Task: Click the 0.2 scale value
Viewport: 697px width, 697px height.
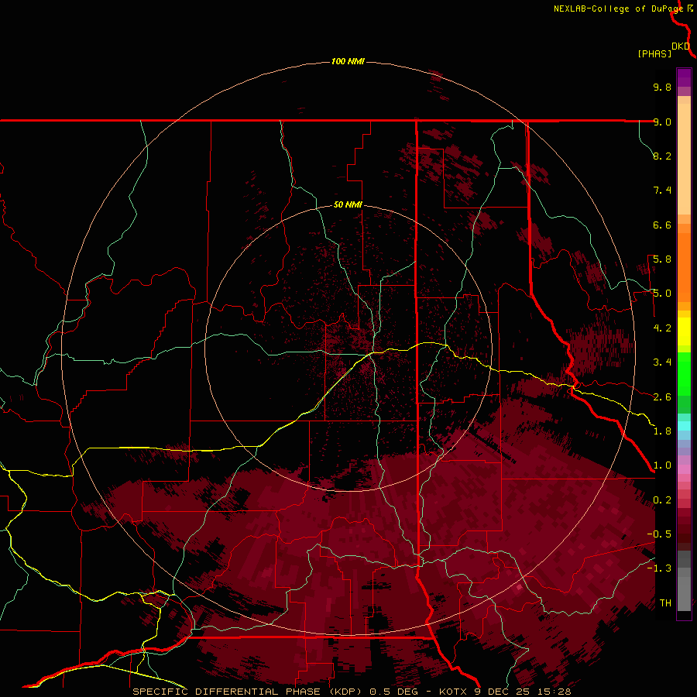Action: [662, 500]
